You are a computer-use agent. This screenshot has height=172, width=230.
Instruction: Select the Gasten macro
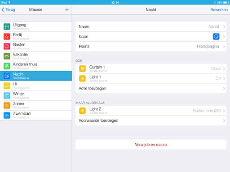(x=36, y=46)
